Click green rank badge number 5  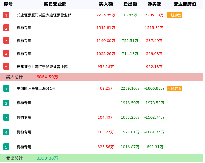click(x=6, y=147)
